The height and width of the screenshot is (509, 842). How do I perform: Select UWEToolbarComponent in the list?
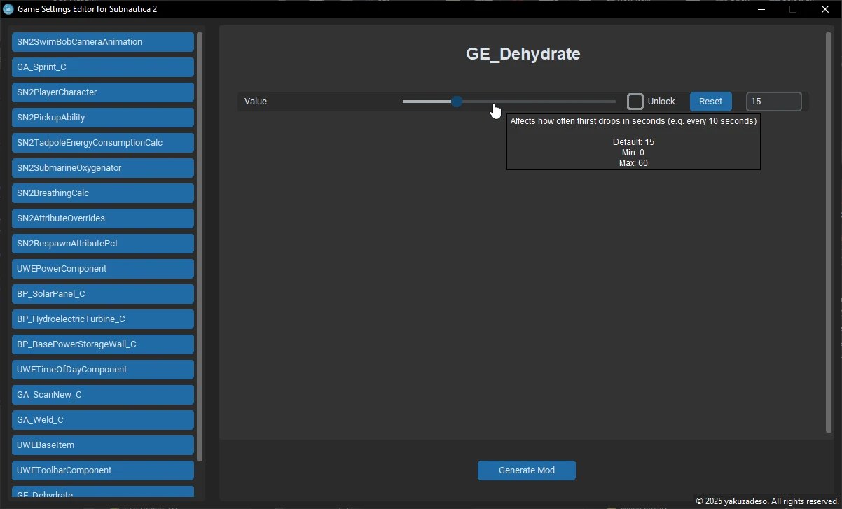point(102,470)
